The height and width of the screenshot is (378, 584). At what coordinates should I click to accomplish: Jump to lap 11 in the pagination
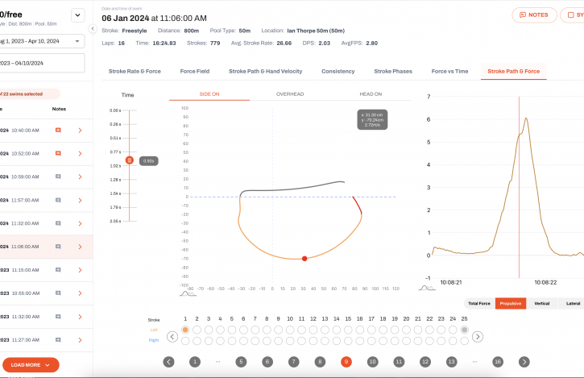[399, 362]
